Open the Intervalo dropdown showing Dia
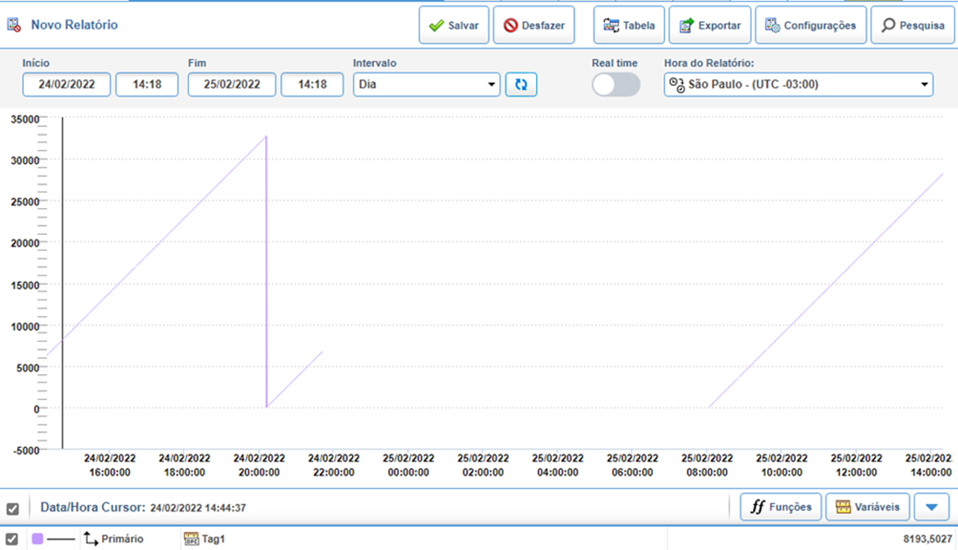 426,85
